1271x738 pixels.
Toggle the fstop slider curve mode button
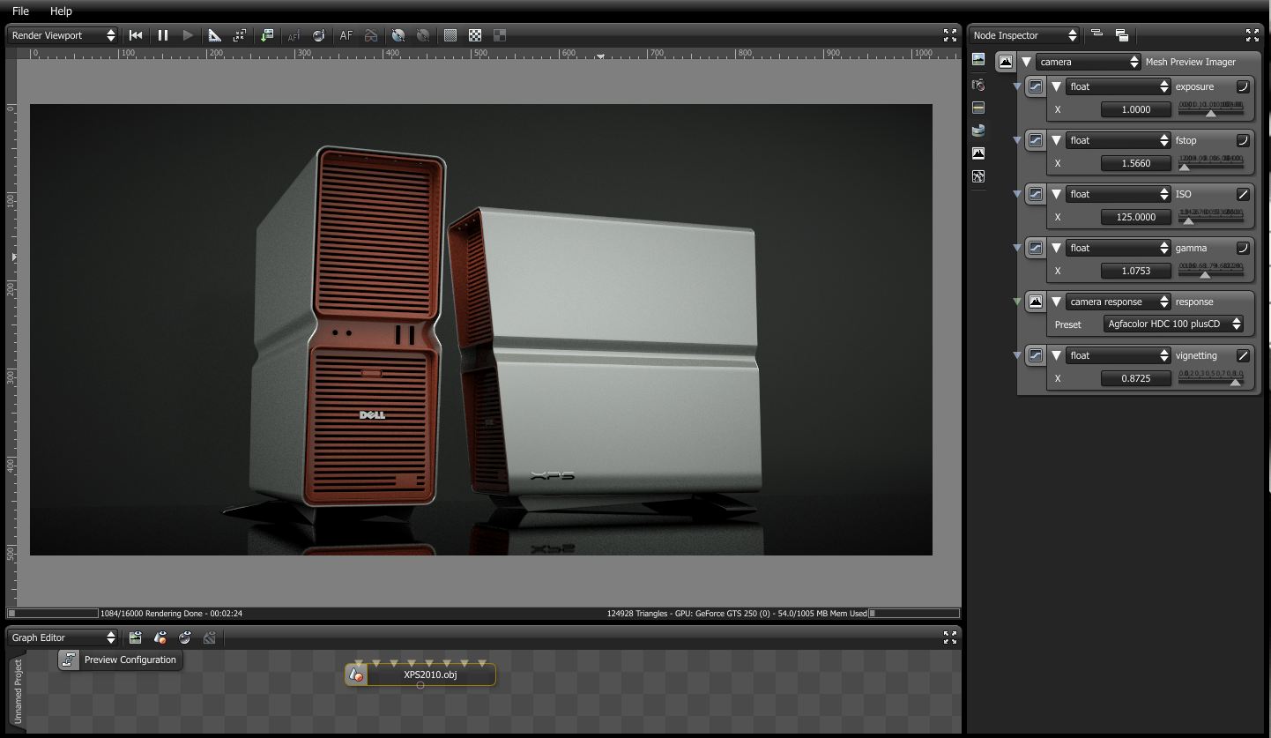(x=1243, y=140)
